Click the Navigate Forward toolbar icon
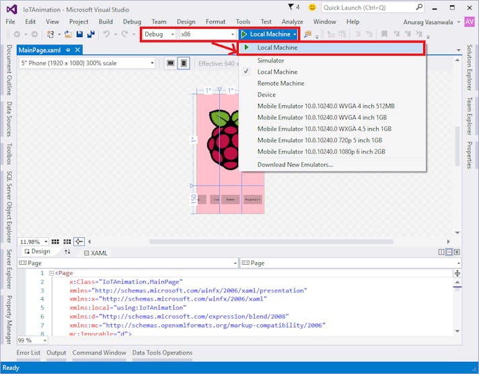 point(34,34)
